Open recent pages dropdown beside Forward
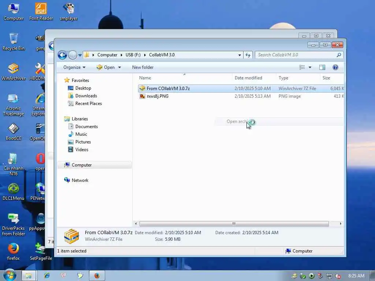 tap(80, 55)
